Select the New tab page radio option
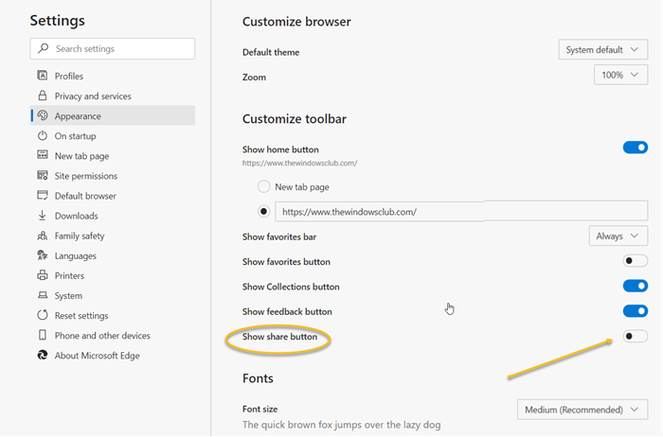 [264, 187]
